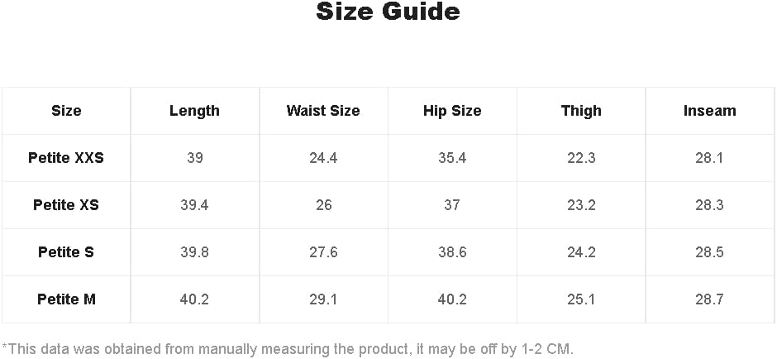This screenshot has height=359, width=777.
Task: Select the Petite M waist value 29.1
Action: [323, 299]
